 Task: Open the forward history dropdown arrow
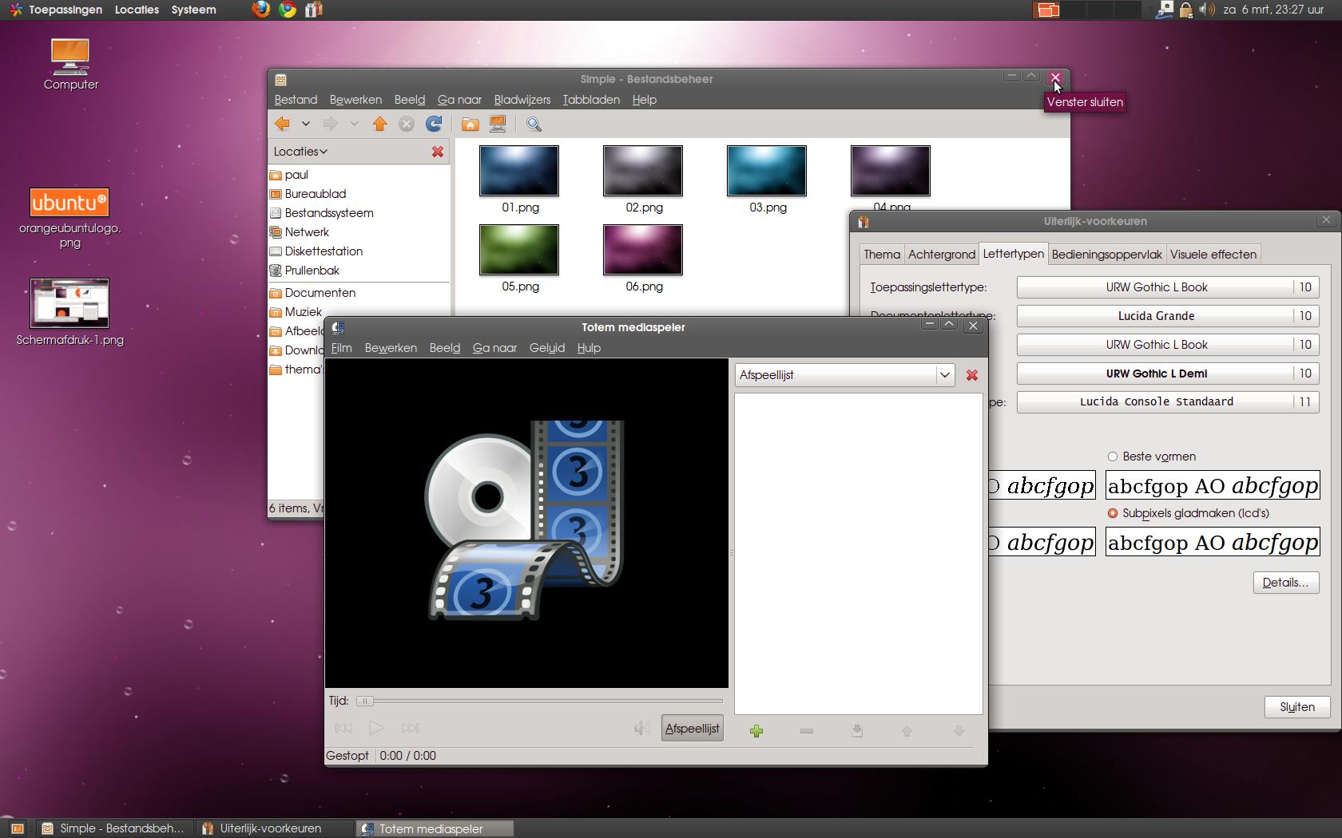(x=354, y=124)
